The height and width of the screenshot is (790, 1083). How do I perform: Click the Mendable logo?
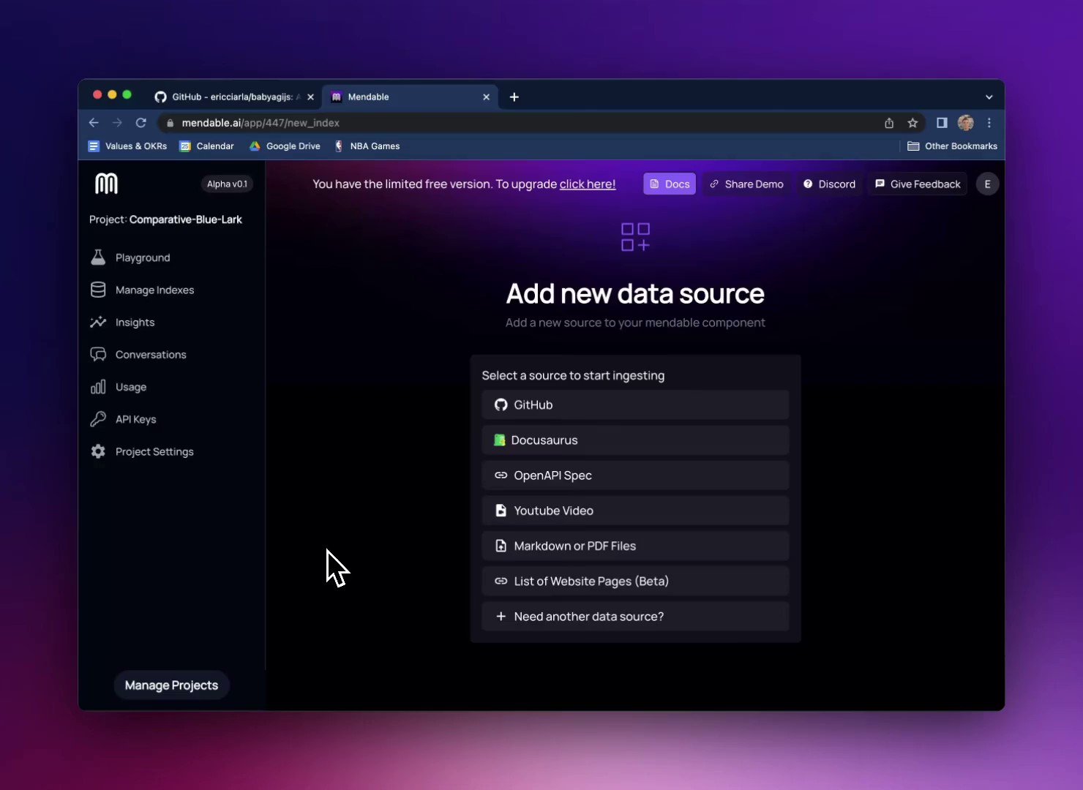pyautogui.click(x=106, y=183)
